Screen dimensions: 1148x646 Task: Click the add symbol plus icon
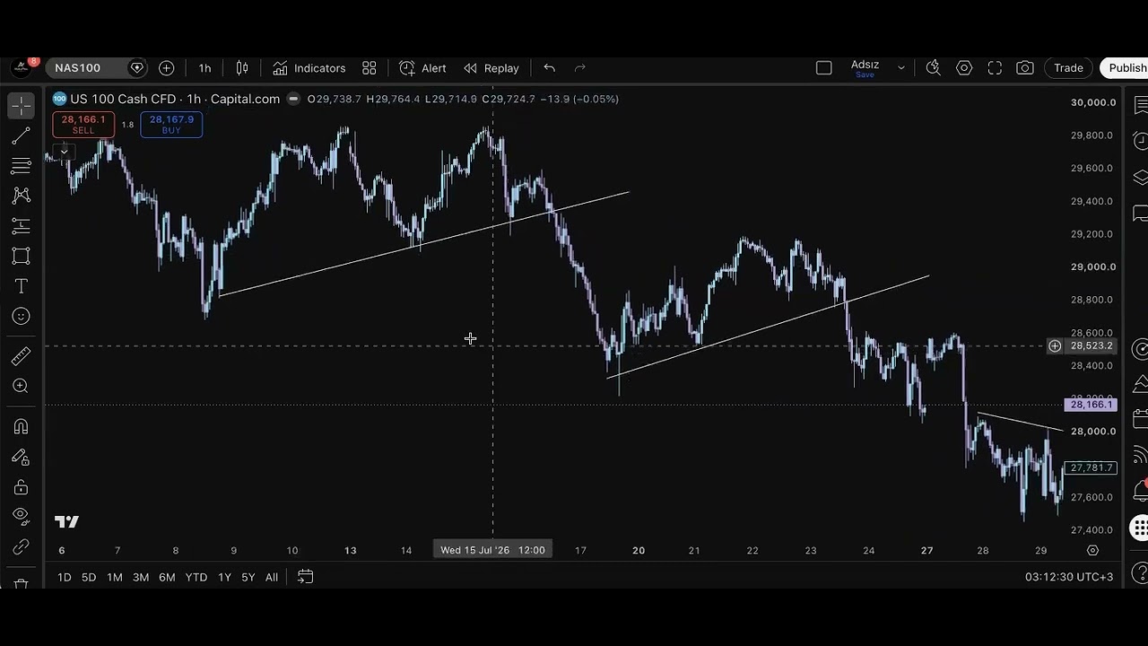[166, 68]
